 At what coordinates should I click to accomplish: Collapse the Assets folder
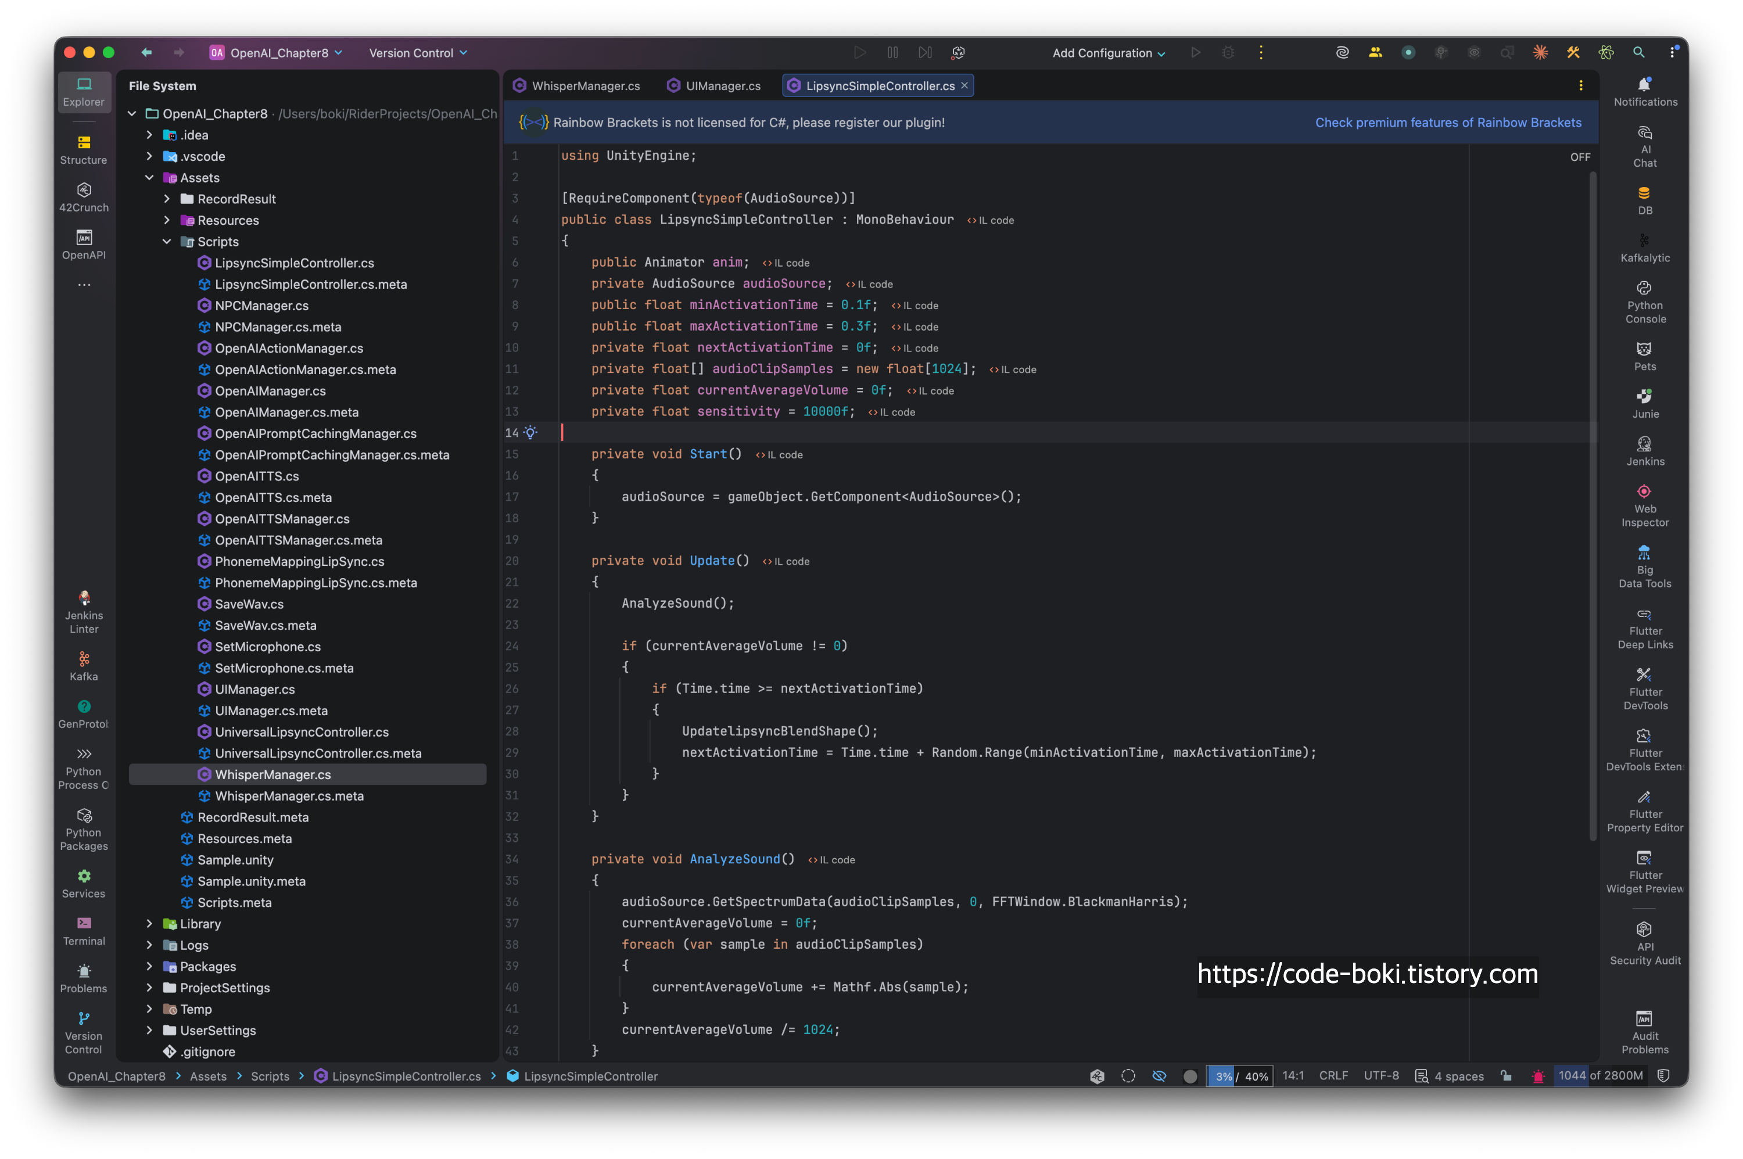149,178
